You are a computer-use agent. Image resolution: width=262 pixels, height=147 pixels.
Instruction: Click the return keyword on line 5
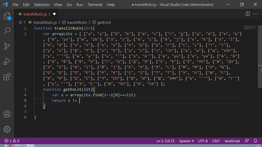point(59,100)
